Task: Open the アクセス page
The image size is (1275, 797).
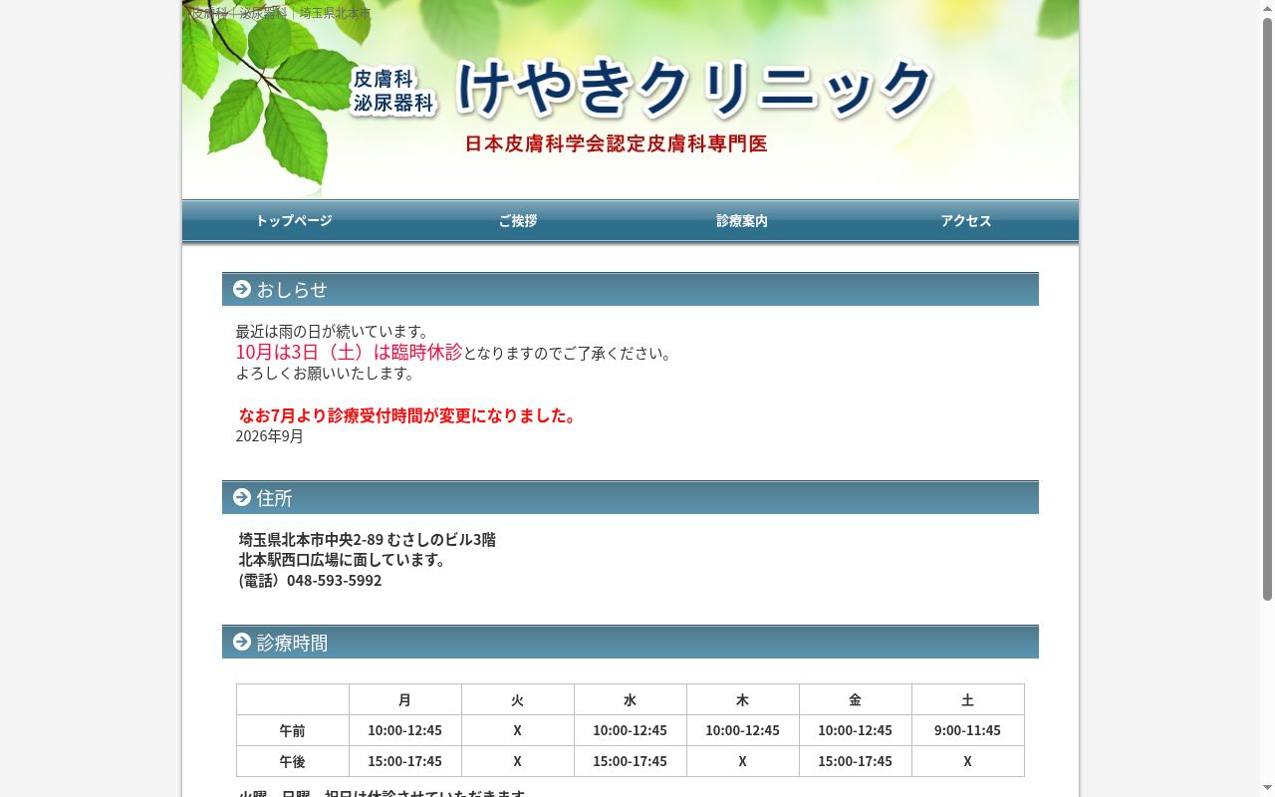Action: 966,221
